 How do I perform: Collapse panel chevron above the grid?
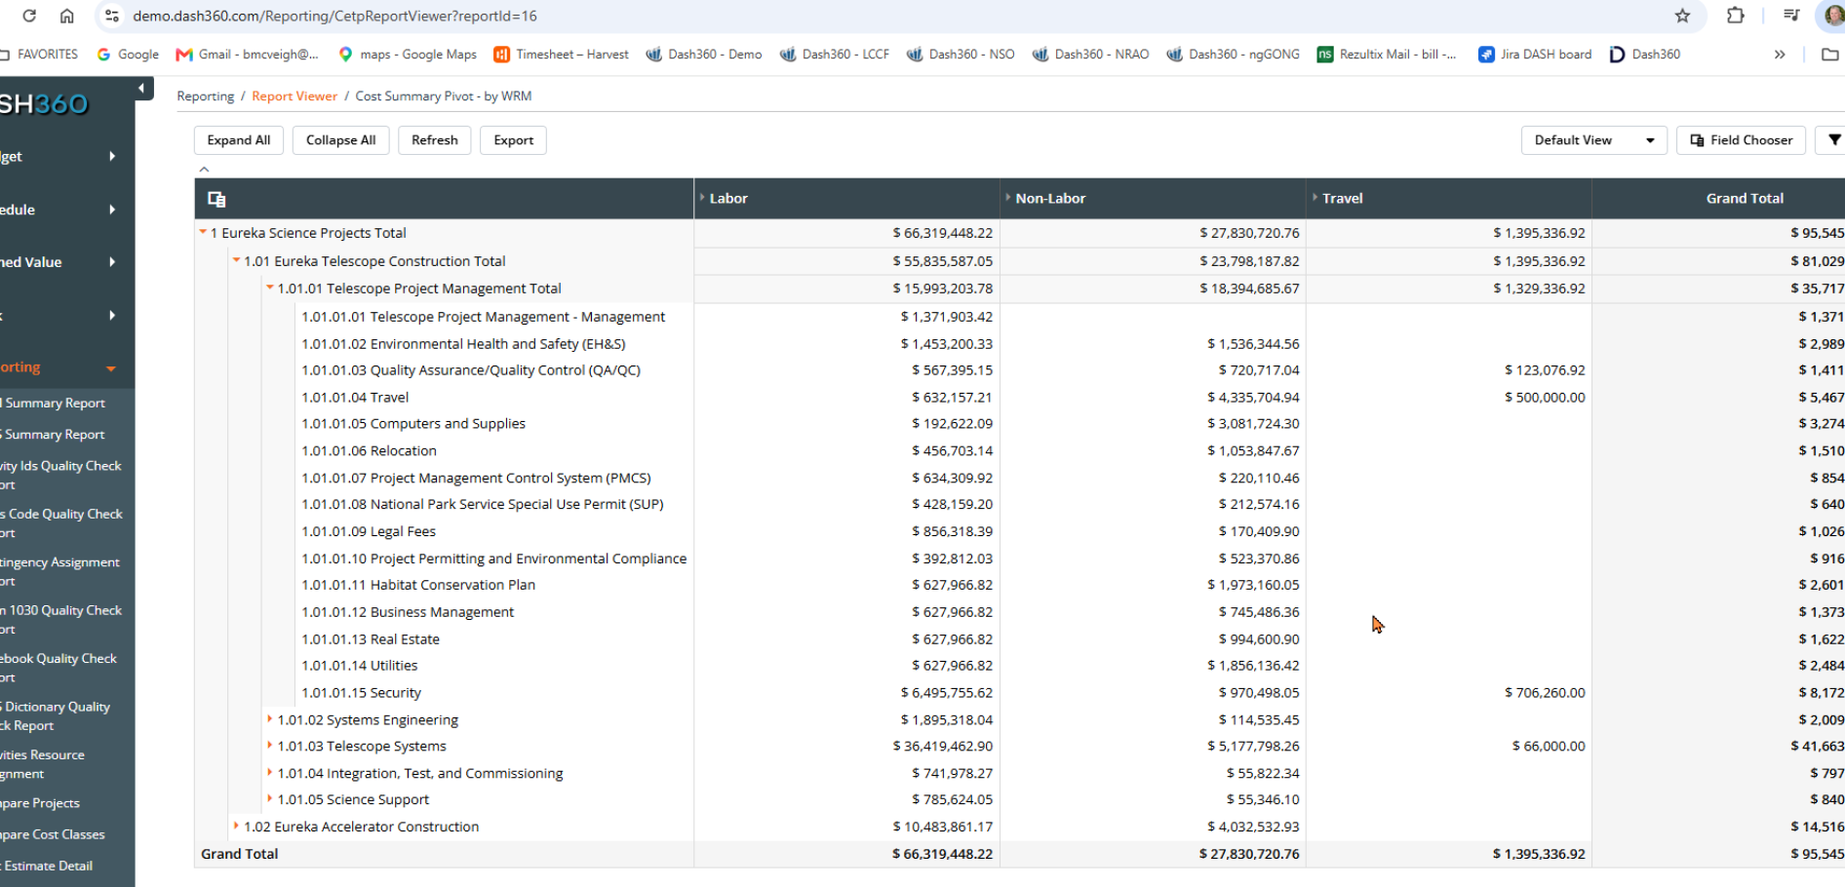click(x=204, y=170)
